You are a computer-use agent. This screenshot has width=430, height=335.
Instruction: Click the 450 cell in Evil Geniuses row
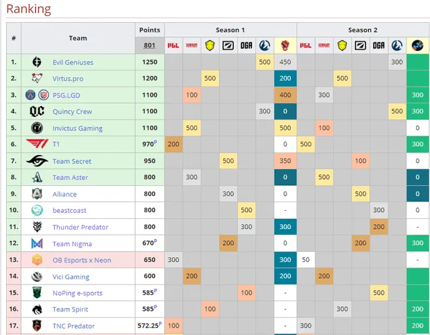pos(285,62)
